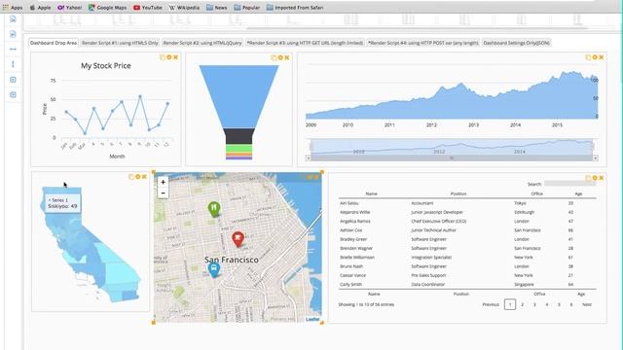Copy the My Stock Price chart widget
This screenshot has height=350, width=623.
pyautogui.click(x=163, y=57)
